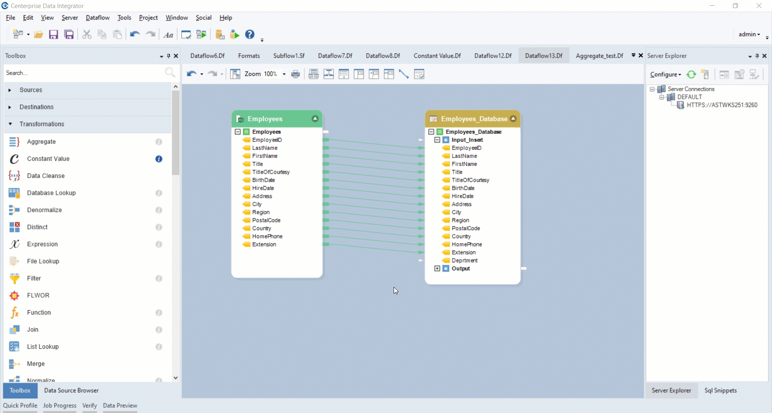Viewport: 772px width, 413px height.
Task: Expand the Sources section in Toolbox
Action: tap(10, 90)
